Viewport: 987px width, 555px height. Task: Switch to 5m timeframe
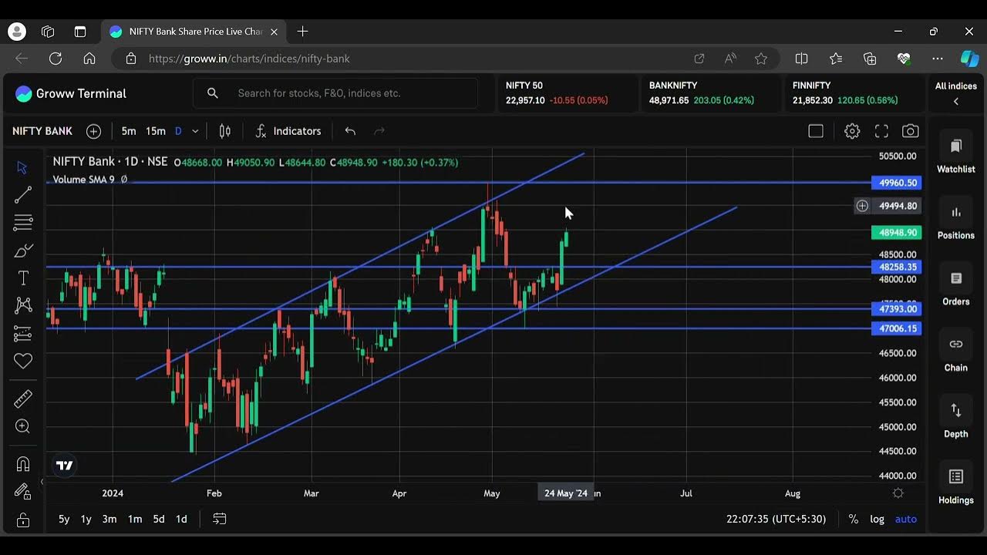[129, 131]
